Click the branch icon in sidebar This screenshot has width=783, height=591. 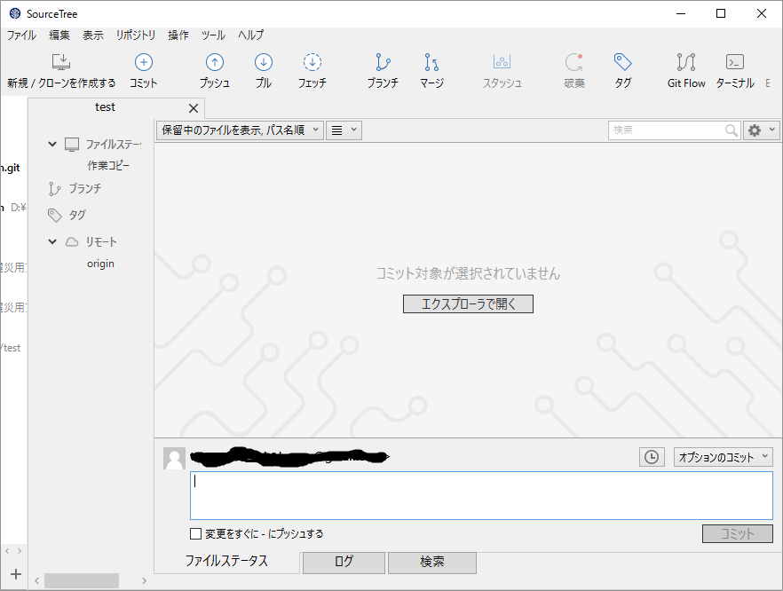coord(54,189)
